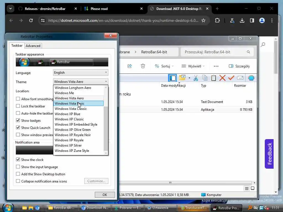Screen dimensions: 283x212
Task: Select Windows Longhorn Aero theme
Action: click(78, 88)
